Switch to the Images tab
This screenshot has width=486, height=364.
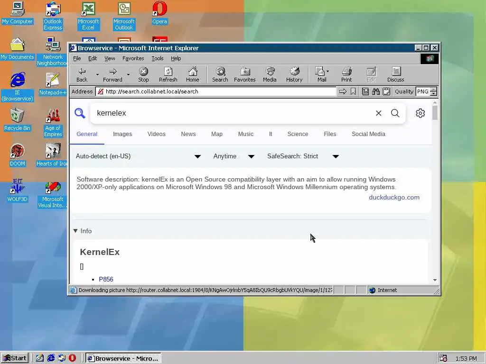pyautogui.click(x=122, y=134)
